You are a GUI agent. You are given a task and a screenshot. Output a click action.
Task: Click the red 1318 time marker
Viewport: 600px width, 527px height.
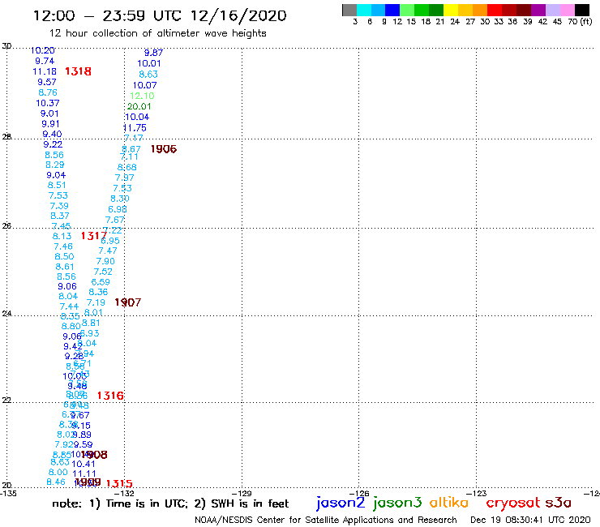click(x=78, y=71)
